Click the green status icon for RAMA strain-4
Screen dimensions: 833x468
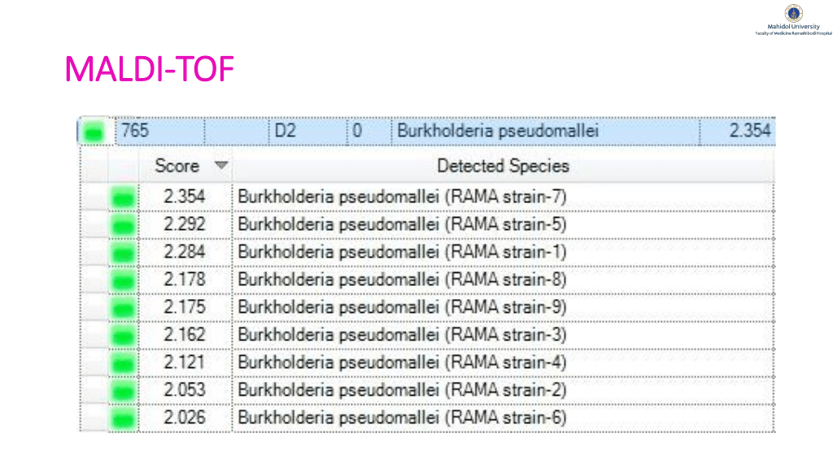[123, 363]
